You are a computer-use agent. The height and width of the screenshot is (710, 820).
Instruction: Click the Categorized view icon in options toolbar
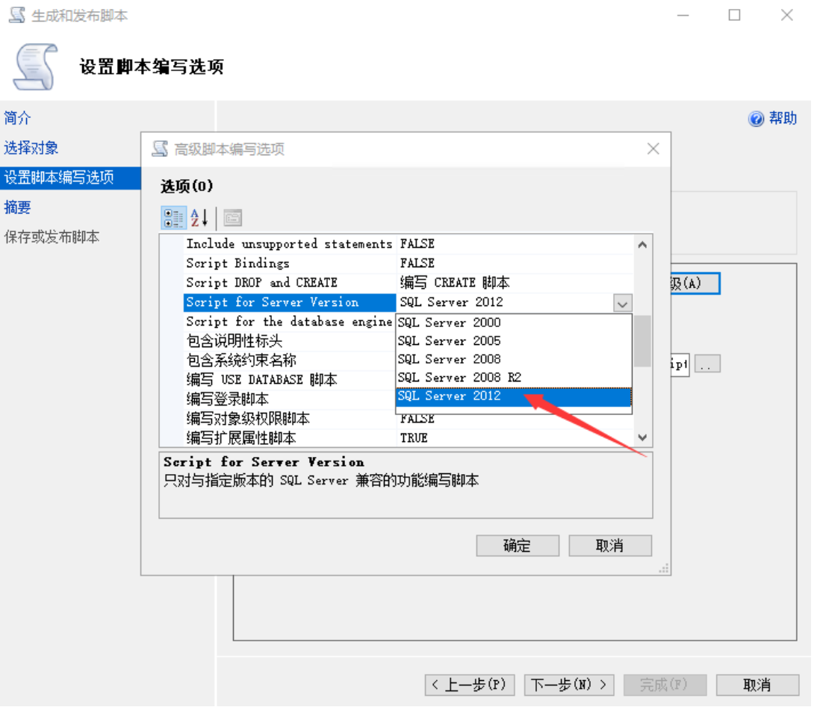click(173, 218)
